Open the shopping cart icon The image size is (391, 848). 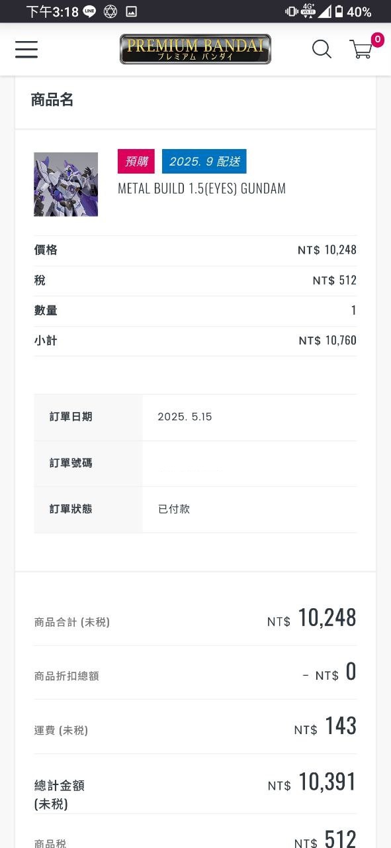361,50
